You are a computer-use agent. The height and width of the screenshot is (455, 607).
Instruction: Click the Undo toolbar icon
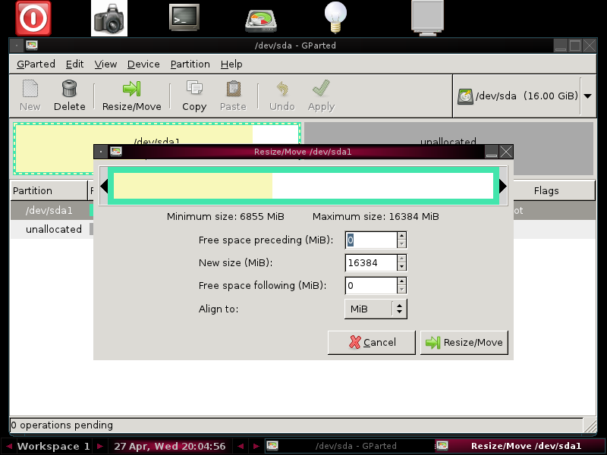coord(281,96)
